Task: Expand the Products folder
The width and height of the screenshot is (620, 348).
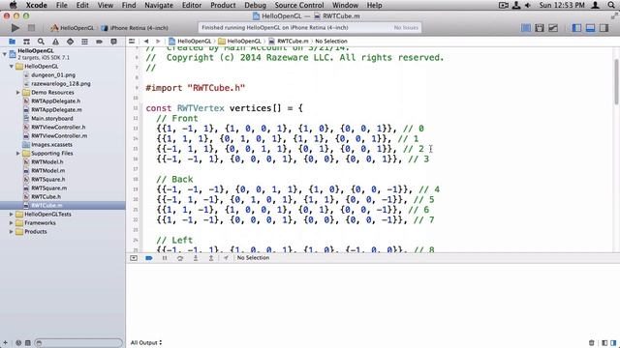Action: [x=12, y=232]
